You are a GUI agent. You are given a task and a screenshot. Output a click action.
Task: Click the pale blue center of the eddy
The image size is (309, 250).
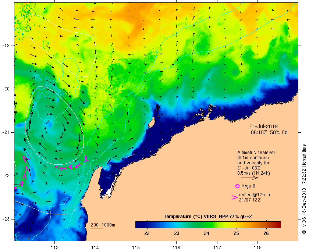[x=51, y=125]
